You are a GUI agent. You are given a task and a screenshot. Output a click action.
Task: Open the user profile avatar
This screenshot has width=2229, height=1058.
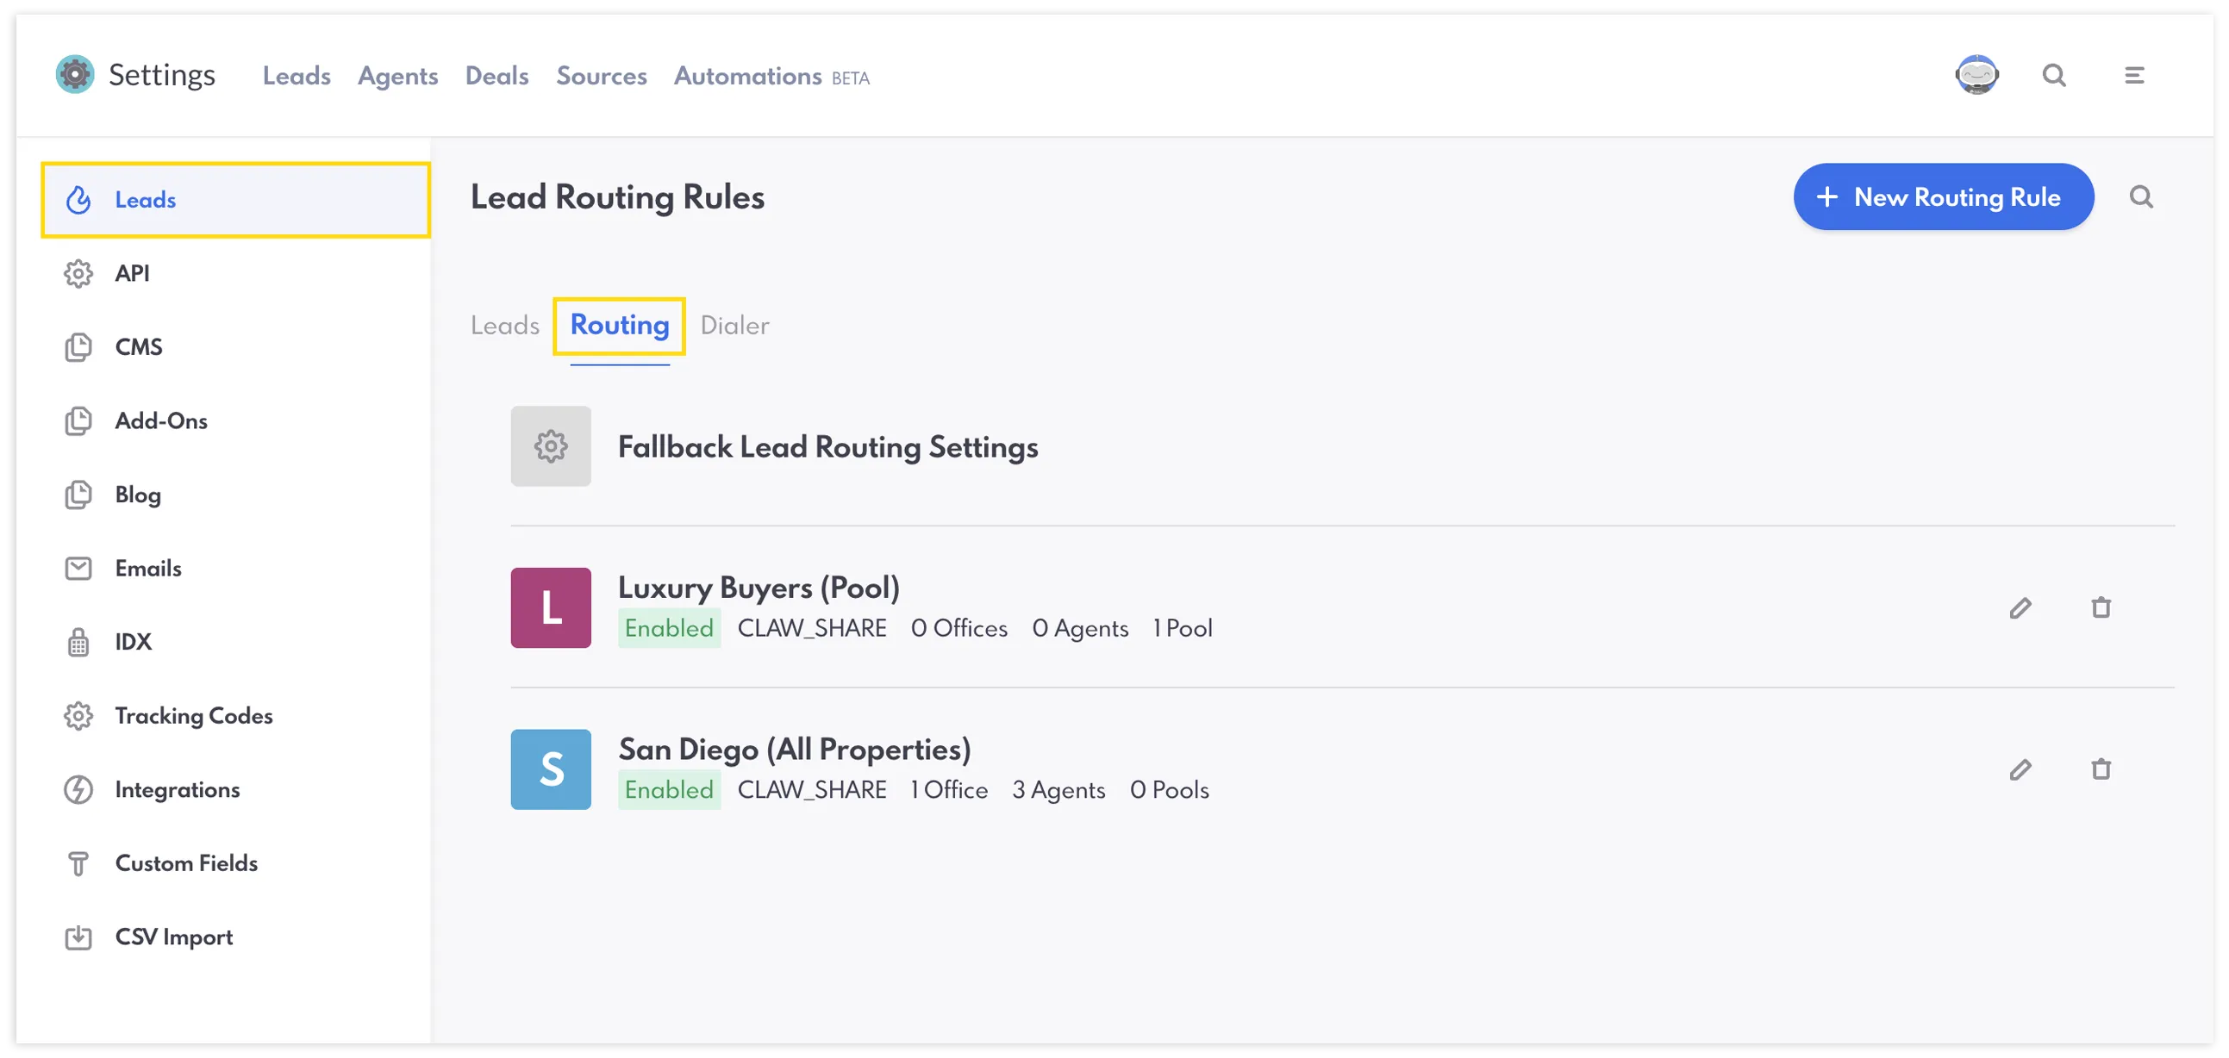[x=1977, y=74]
